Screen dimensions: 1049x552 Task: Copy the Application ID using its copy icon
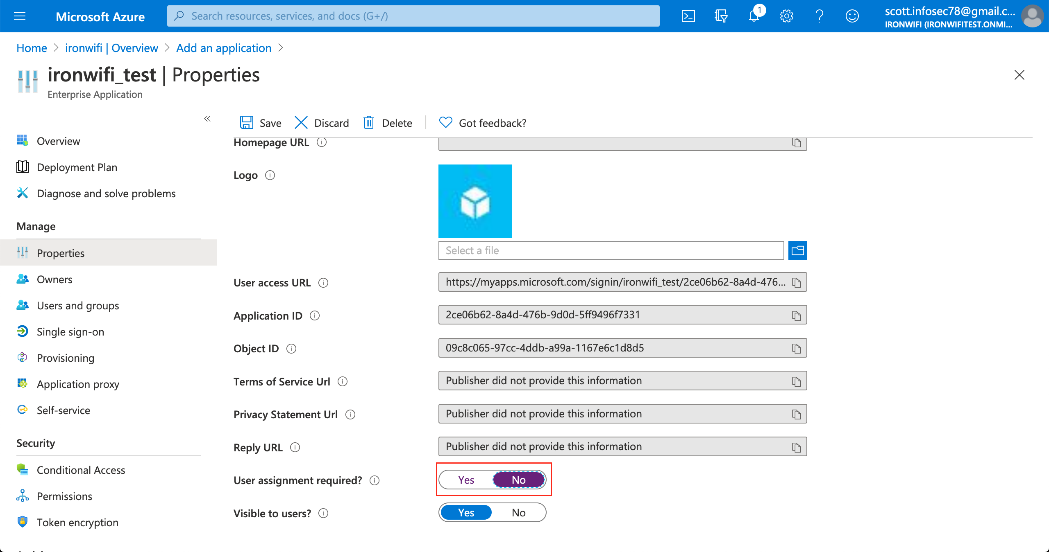(797, 315)
